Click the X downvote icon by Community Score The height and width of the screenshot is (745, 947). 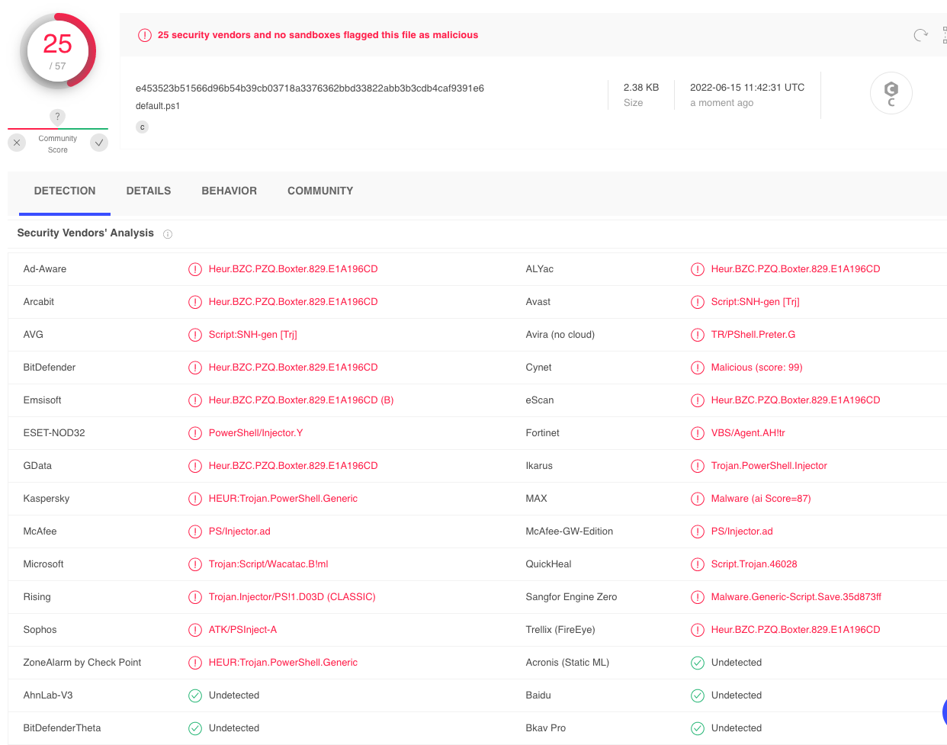[17, 143]
